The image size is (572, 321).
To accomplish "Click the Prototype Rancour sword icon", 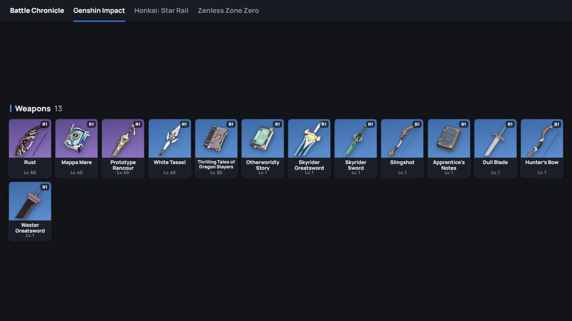I will (x=123, y=139).
